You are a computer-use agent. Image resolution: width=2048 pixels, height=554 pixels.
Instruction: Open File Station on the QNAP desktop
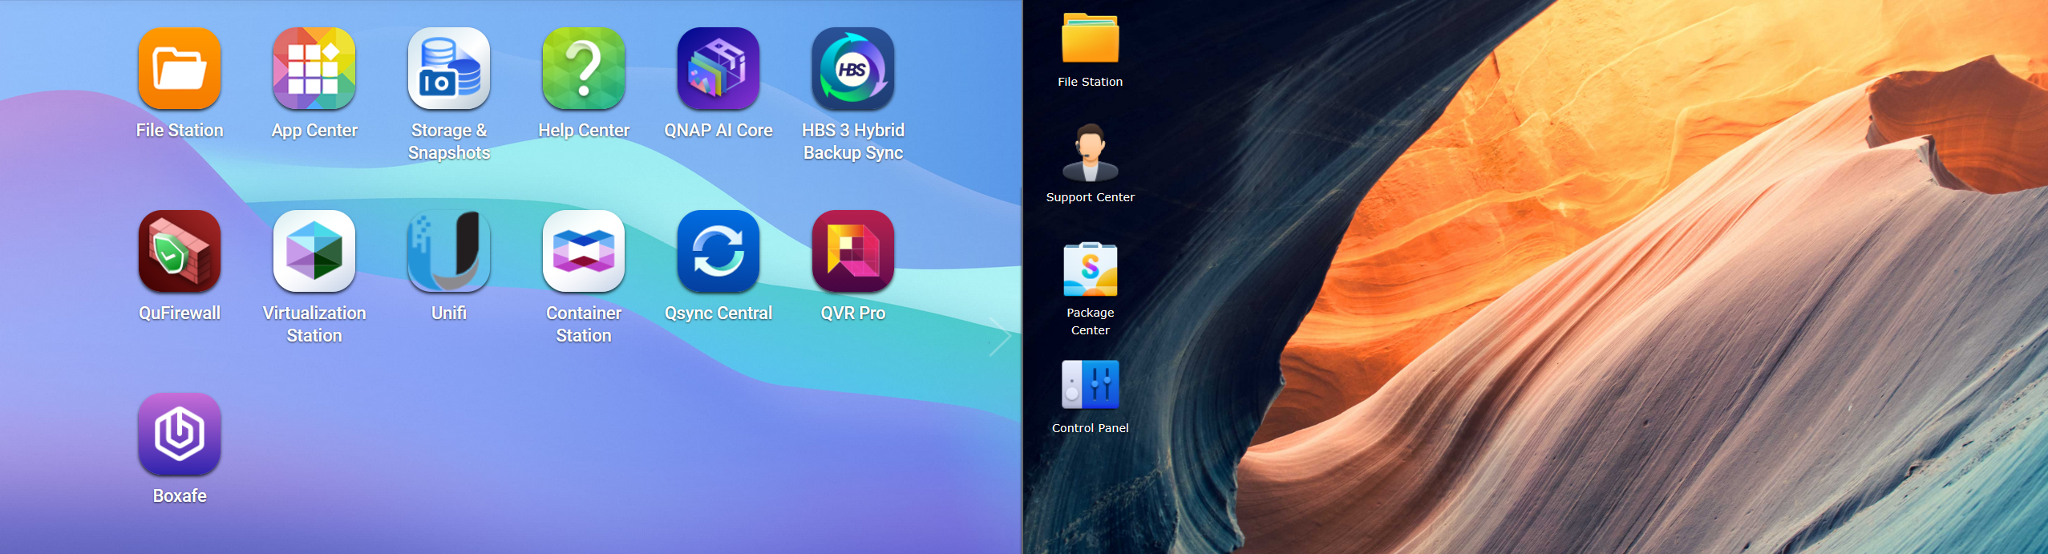tap(180, 68)
